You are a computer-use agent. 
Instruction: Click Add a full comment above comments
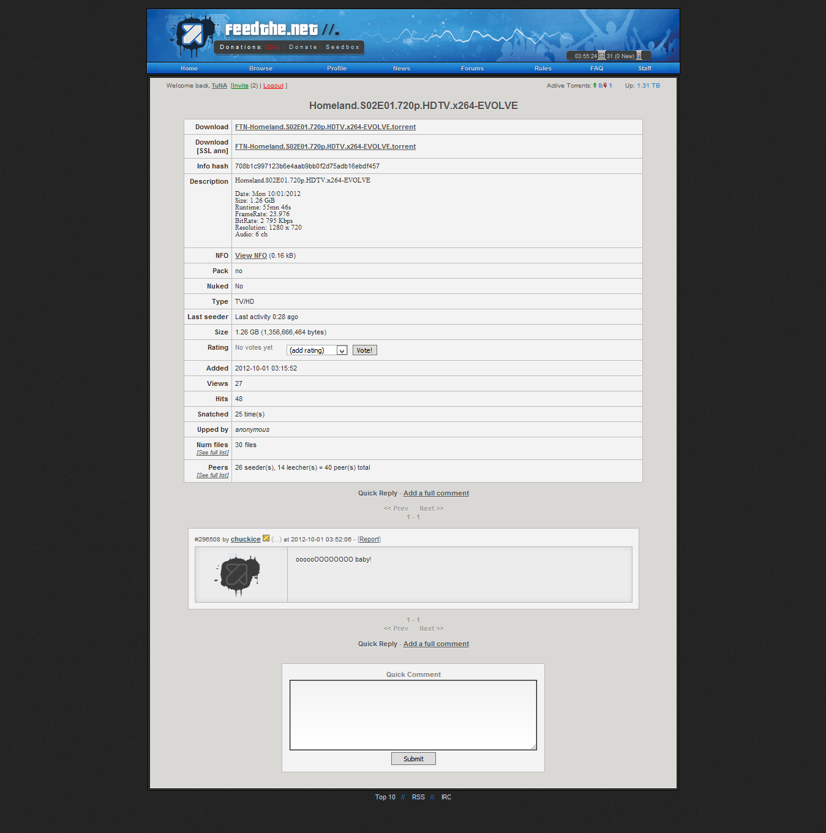point(436,493)
